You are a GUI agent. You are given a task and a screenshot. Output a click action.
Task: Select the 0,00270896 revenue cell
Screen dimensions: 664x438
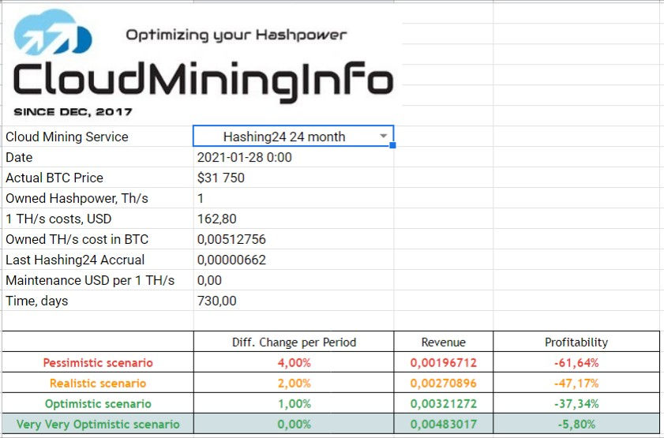pos(444,384)
